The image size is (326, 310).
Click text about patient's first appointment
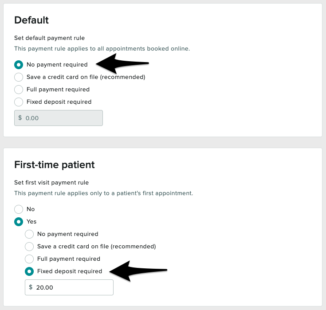[x=103, y=193]
